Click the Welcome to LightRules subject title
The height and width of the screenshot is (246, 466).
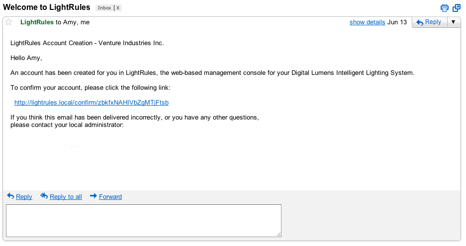click(47, 7)
